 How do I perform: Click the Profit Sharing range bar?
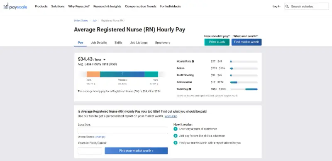pos(244,75)
